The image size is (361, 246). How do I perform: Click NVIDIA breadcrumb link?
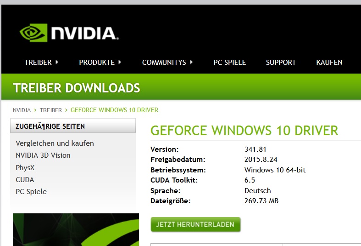(22, 110)
